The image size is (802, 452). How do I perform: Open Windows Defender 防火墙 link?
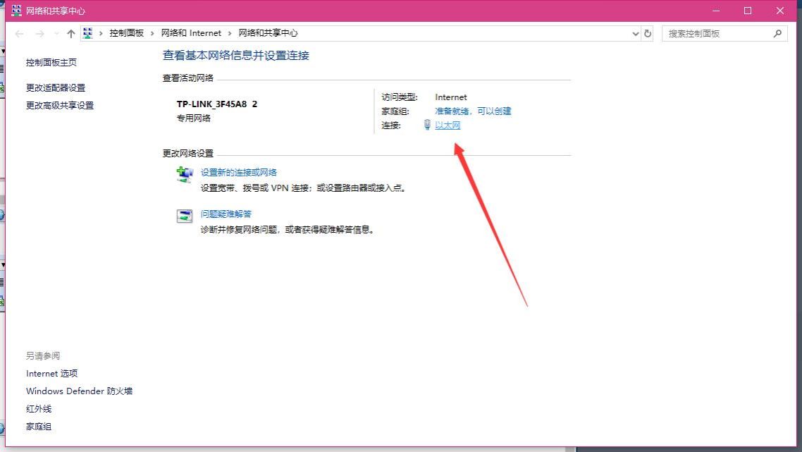pos(79,391)
